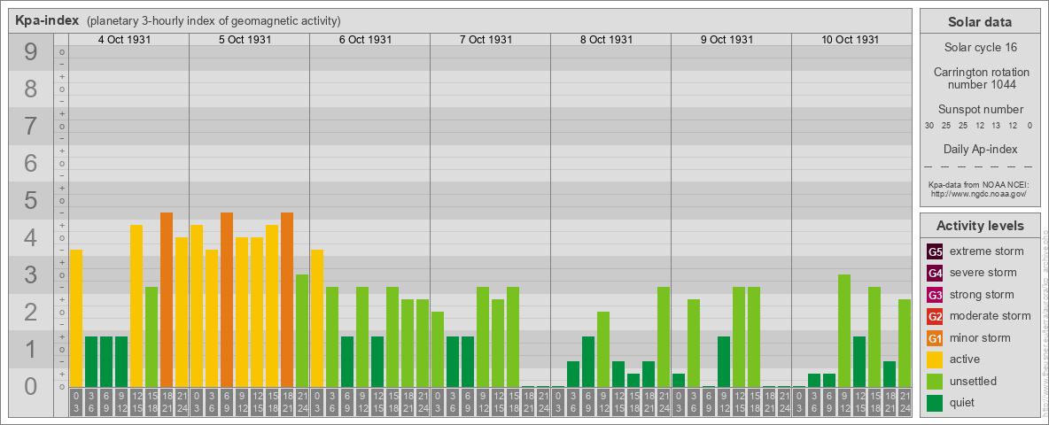1049x425 pixels.
Task: Click the Kp scale number 5
Action: [30, 200]
